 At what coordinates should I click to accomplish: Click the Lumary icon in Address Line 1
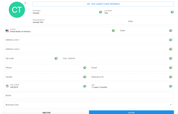(171, 40)
